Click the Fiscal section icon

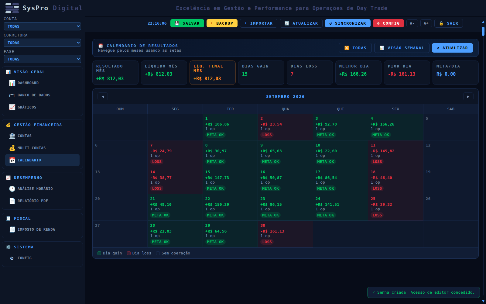pos(8,219)
